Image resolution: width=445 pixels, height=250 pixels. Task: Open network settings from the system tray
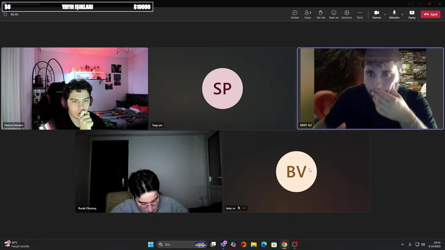417,244
